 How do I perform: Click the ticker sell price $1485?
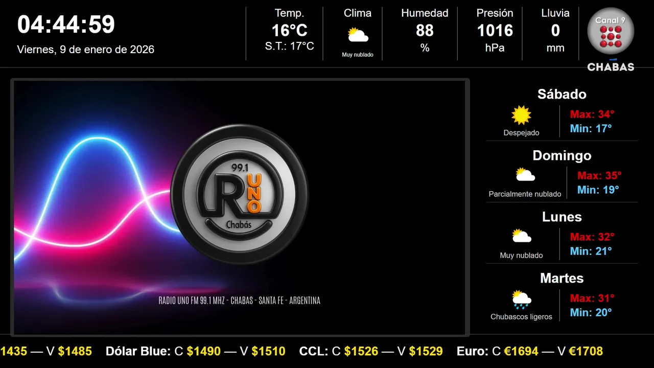75,351
